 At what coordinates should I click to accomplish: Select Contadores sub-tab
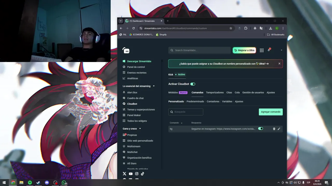(x=213, y=102)
